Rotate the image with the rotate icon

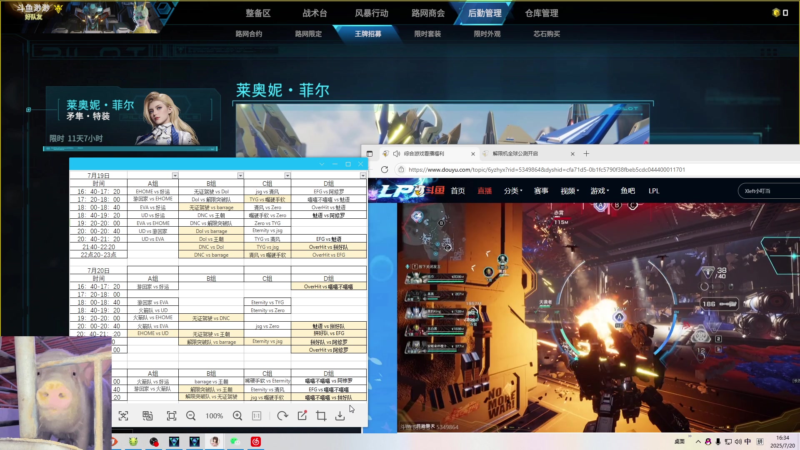pos(282,416)
